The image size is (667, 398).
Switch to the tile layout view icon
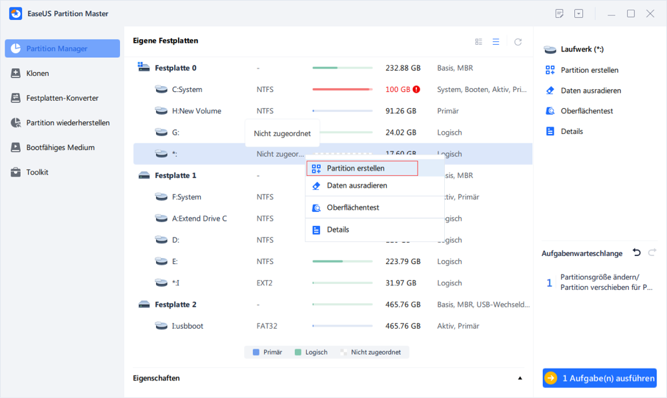(478, 42)
